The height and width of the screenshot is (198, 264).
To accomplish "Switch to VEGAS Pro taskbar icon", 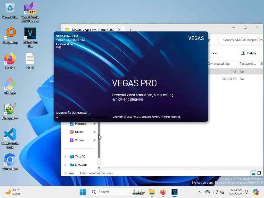I will pyautogui.click(x=175, y=192).
